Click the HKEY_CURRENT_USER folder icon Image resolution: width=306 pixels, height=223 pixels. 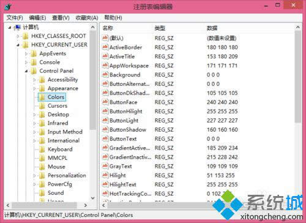pos(26,45)
